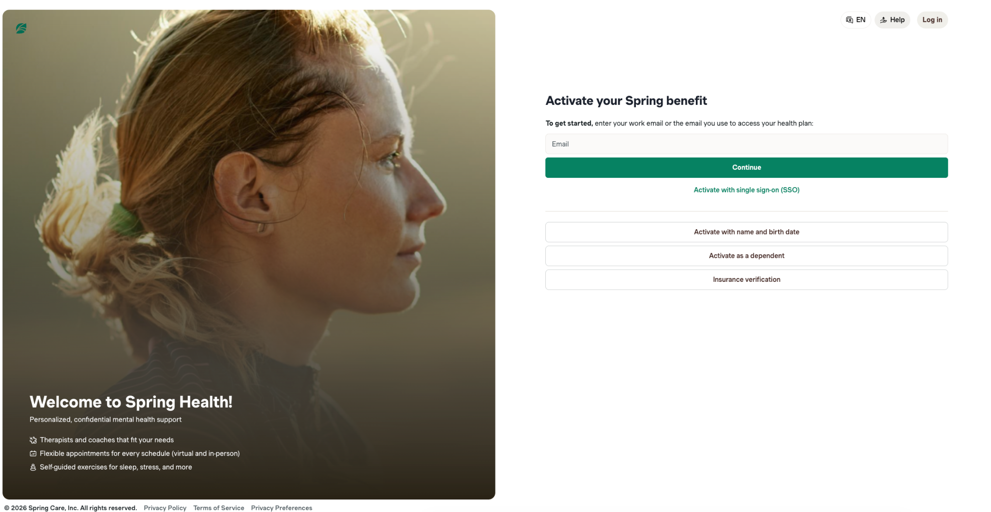Click the therapists and coaches icon
This screenshot has height=512, width=991.
pyautogui.click(x=33, y=440)
